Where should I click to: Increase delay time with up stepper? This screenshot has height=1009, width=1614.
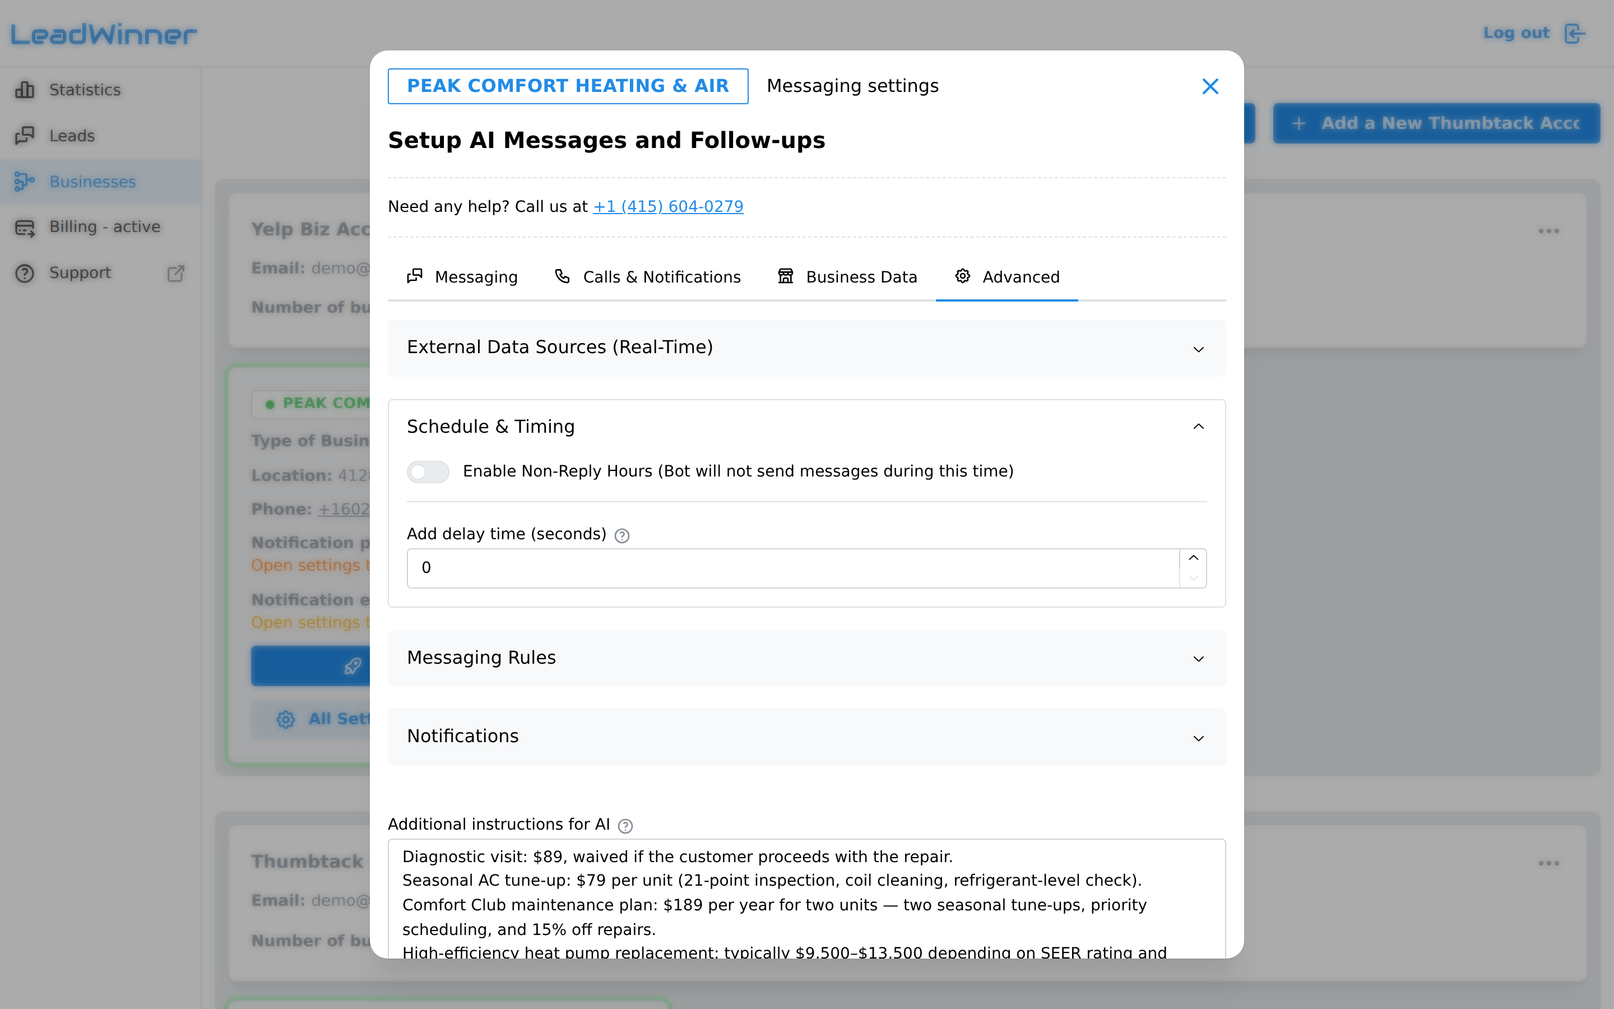click(1193, 558)
